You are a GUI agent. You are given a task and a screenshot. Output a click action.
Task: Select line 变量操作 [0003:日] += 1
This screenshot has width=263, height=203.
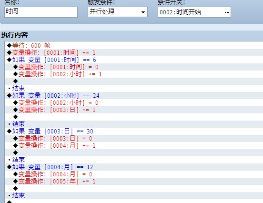(134, 110)
